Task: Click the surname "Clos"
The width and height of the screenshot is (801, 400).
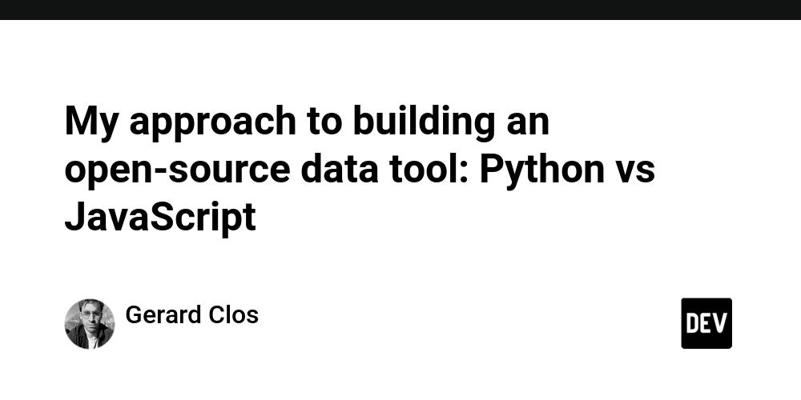Action: pos(235,315)
